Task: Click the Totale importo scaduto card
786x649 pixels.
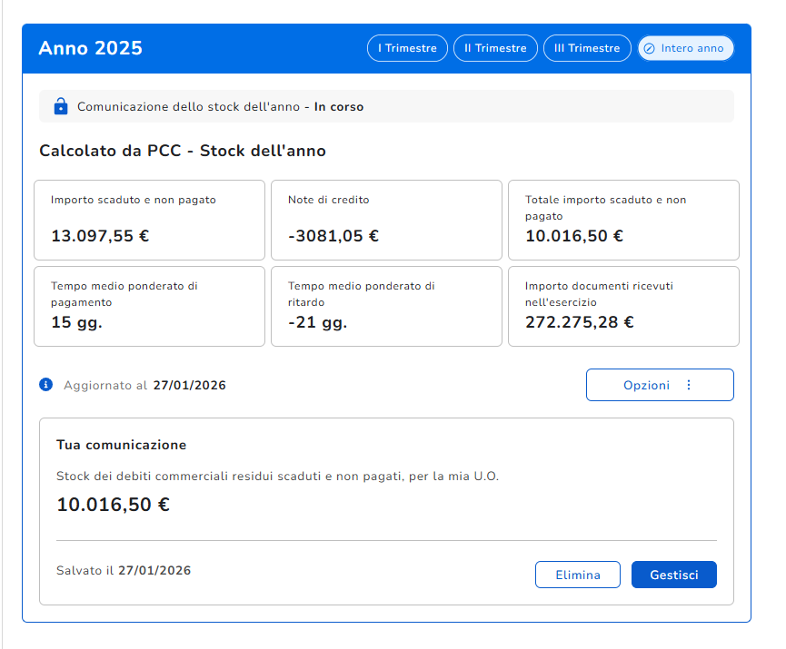Action: (623, 220)
